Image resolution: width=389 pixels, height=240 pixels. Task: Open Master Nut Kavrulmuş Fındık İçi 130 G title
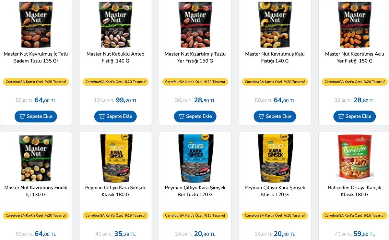coord(36,191)
